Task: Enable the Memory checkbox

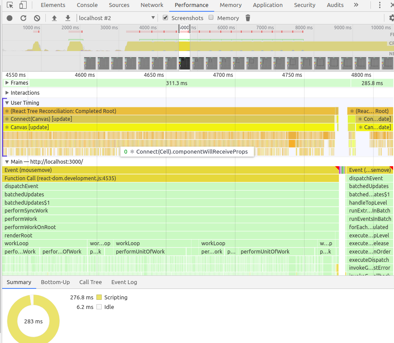Action: (211, 18)
